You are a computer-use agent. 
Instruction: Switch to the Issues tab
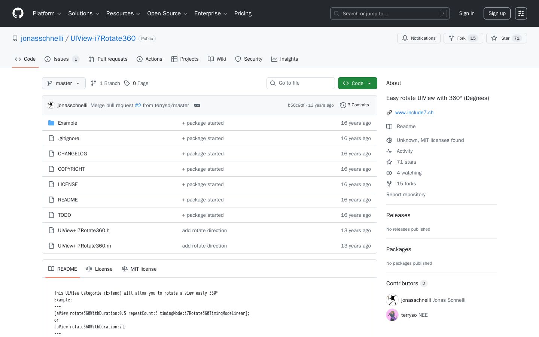click(62, 59)
